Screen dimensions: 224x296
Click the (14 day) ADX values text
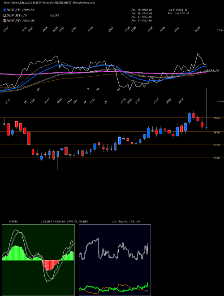126,222
